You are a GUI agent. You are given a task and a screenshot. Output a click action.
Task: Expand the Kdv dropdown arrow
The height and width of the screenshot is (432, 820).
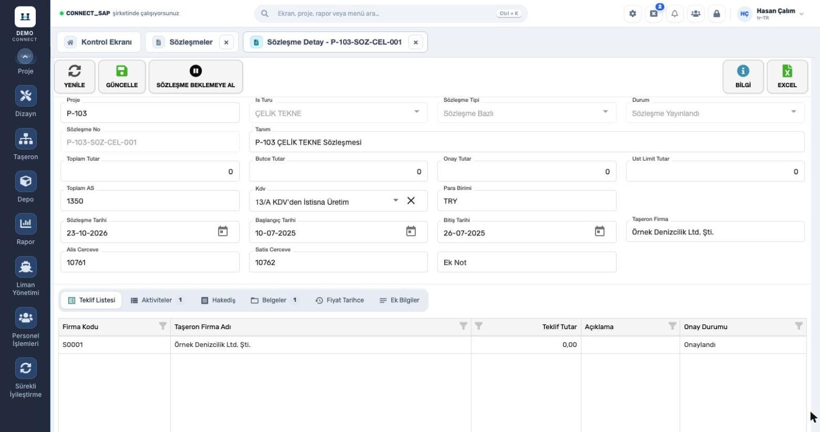pos(395,200)
